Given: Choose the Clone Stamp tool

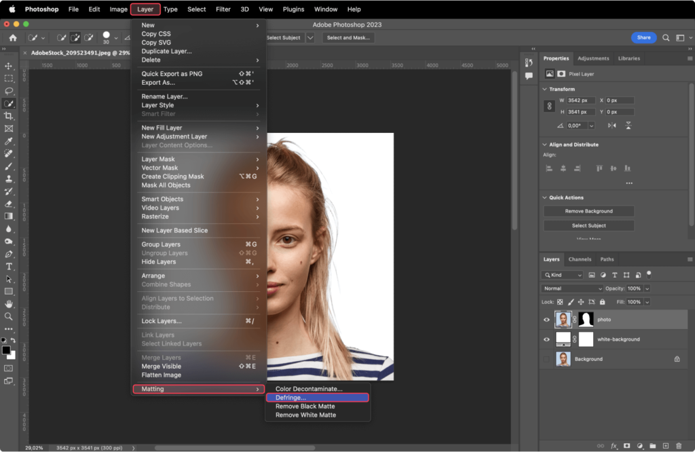Looking at the screenshot, I should pos(10,180).
